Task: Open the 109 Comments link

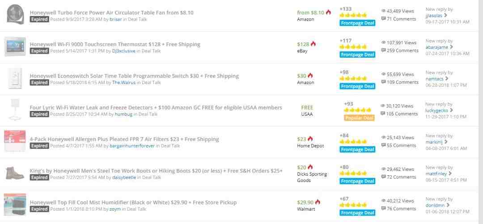Action: tap(402, 82)
